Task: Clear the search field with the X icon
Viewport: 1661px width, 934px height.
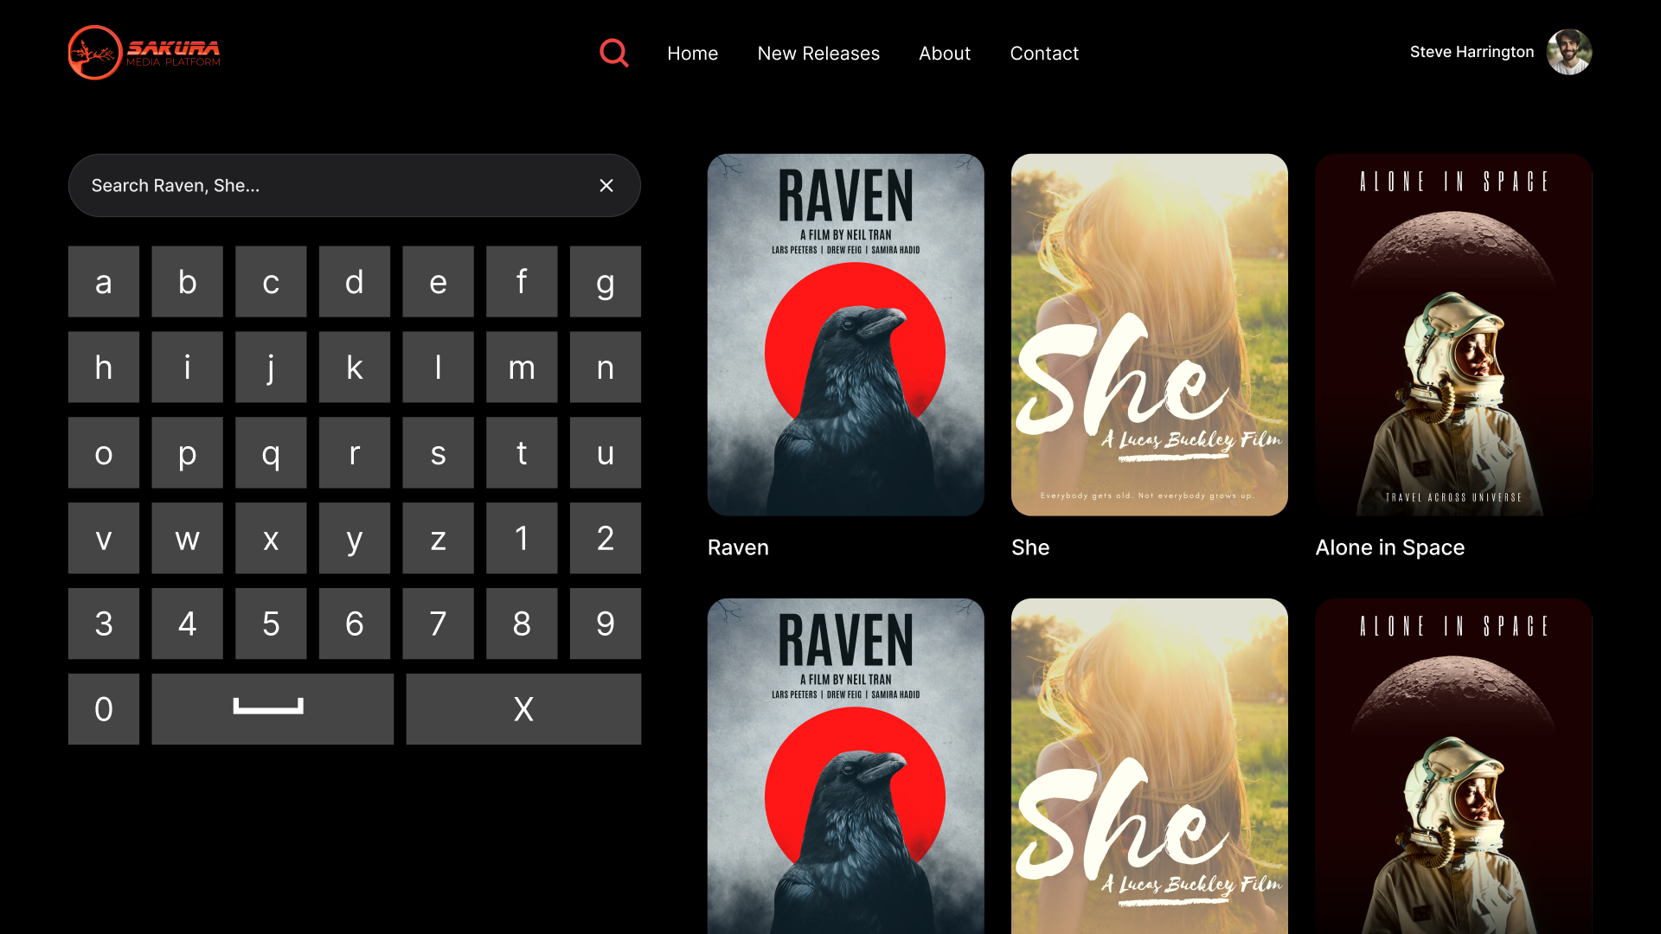Action: [606, 185]
